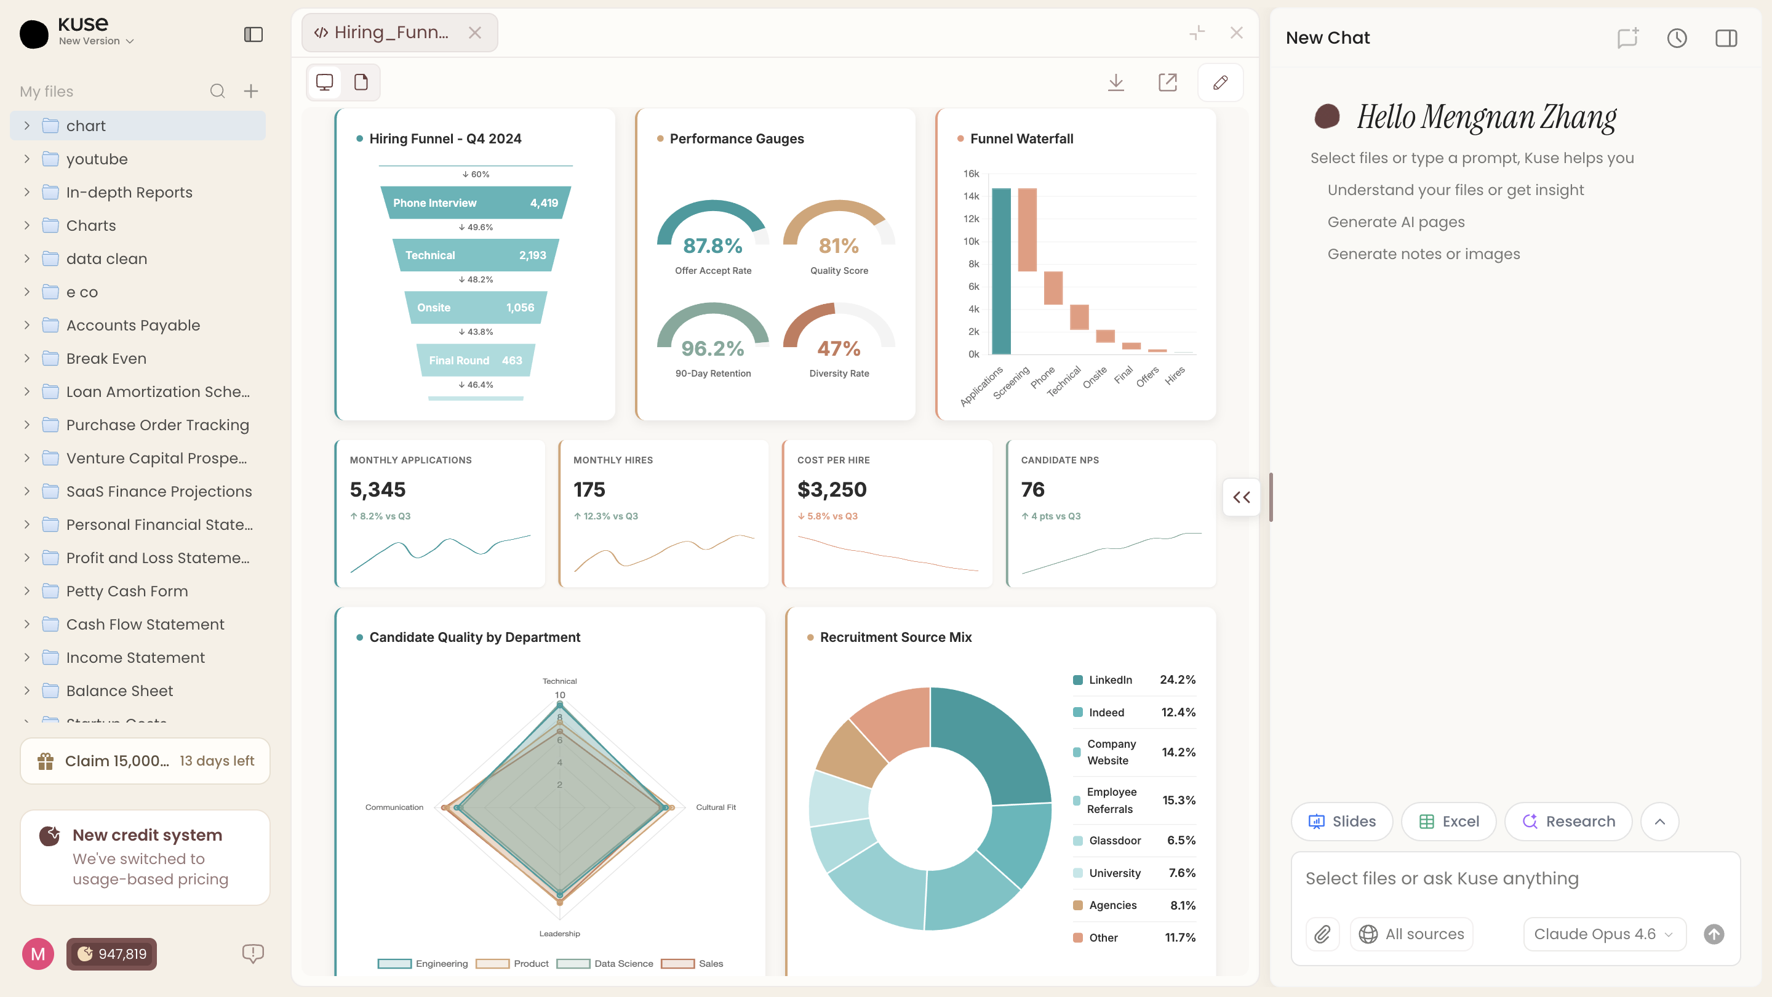Switch to desktop preview mode
Screen dimensions: 1772x997
click(x=325, y=82)
